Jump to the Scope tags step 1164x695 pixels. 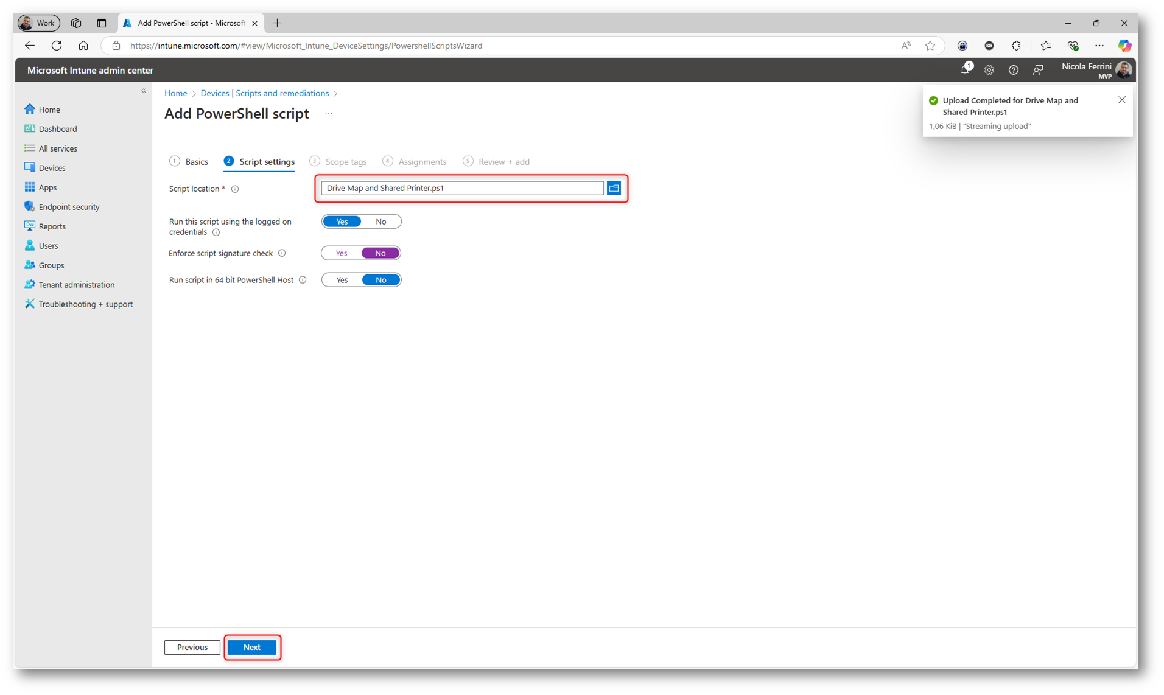click(x=338, y=162)
